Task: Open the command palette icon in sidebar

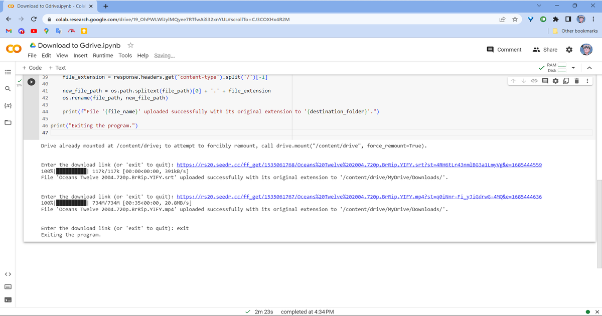Action: [9, 287]
